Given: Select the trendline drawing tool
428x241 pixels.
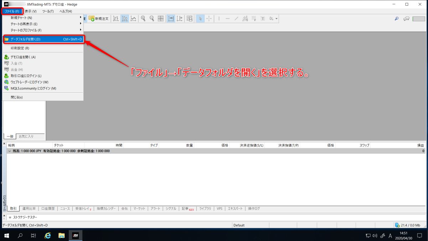Looking at the screenshot, I should click(x=236, y=18).
